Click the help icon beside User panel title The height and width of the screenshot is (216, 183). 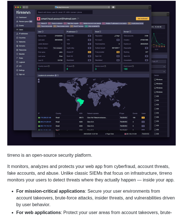point(43,32)
